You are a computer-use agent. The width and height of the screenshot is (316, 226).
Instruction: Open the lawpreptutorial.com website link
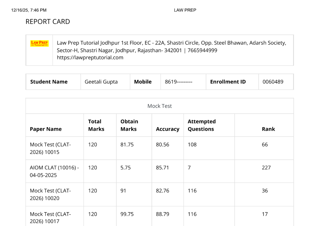(x=90, y=58)
